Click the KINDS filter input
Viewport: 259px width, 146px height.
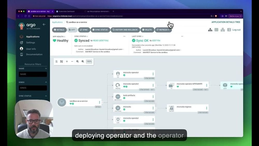[x=33, y=88]
